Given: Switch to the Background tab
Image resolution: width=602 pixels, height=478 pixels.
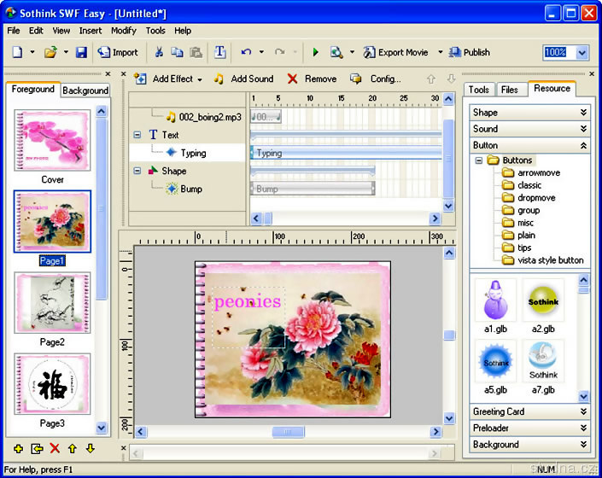Looking at the screenshot, I should click(x=85, y=90).
